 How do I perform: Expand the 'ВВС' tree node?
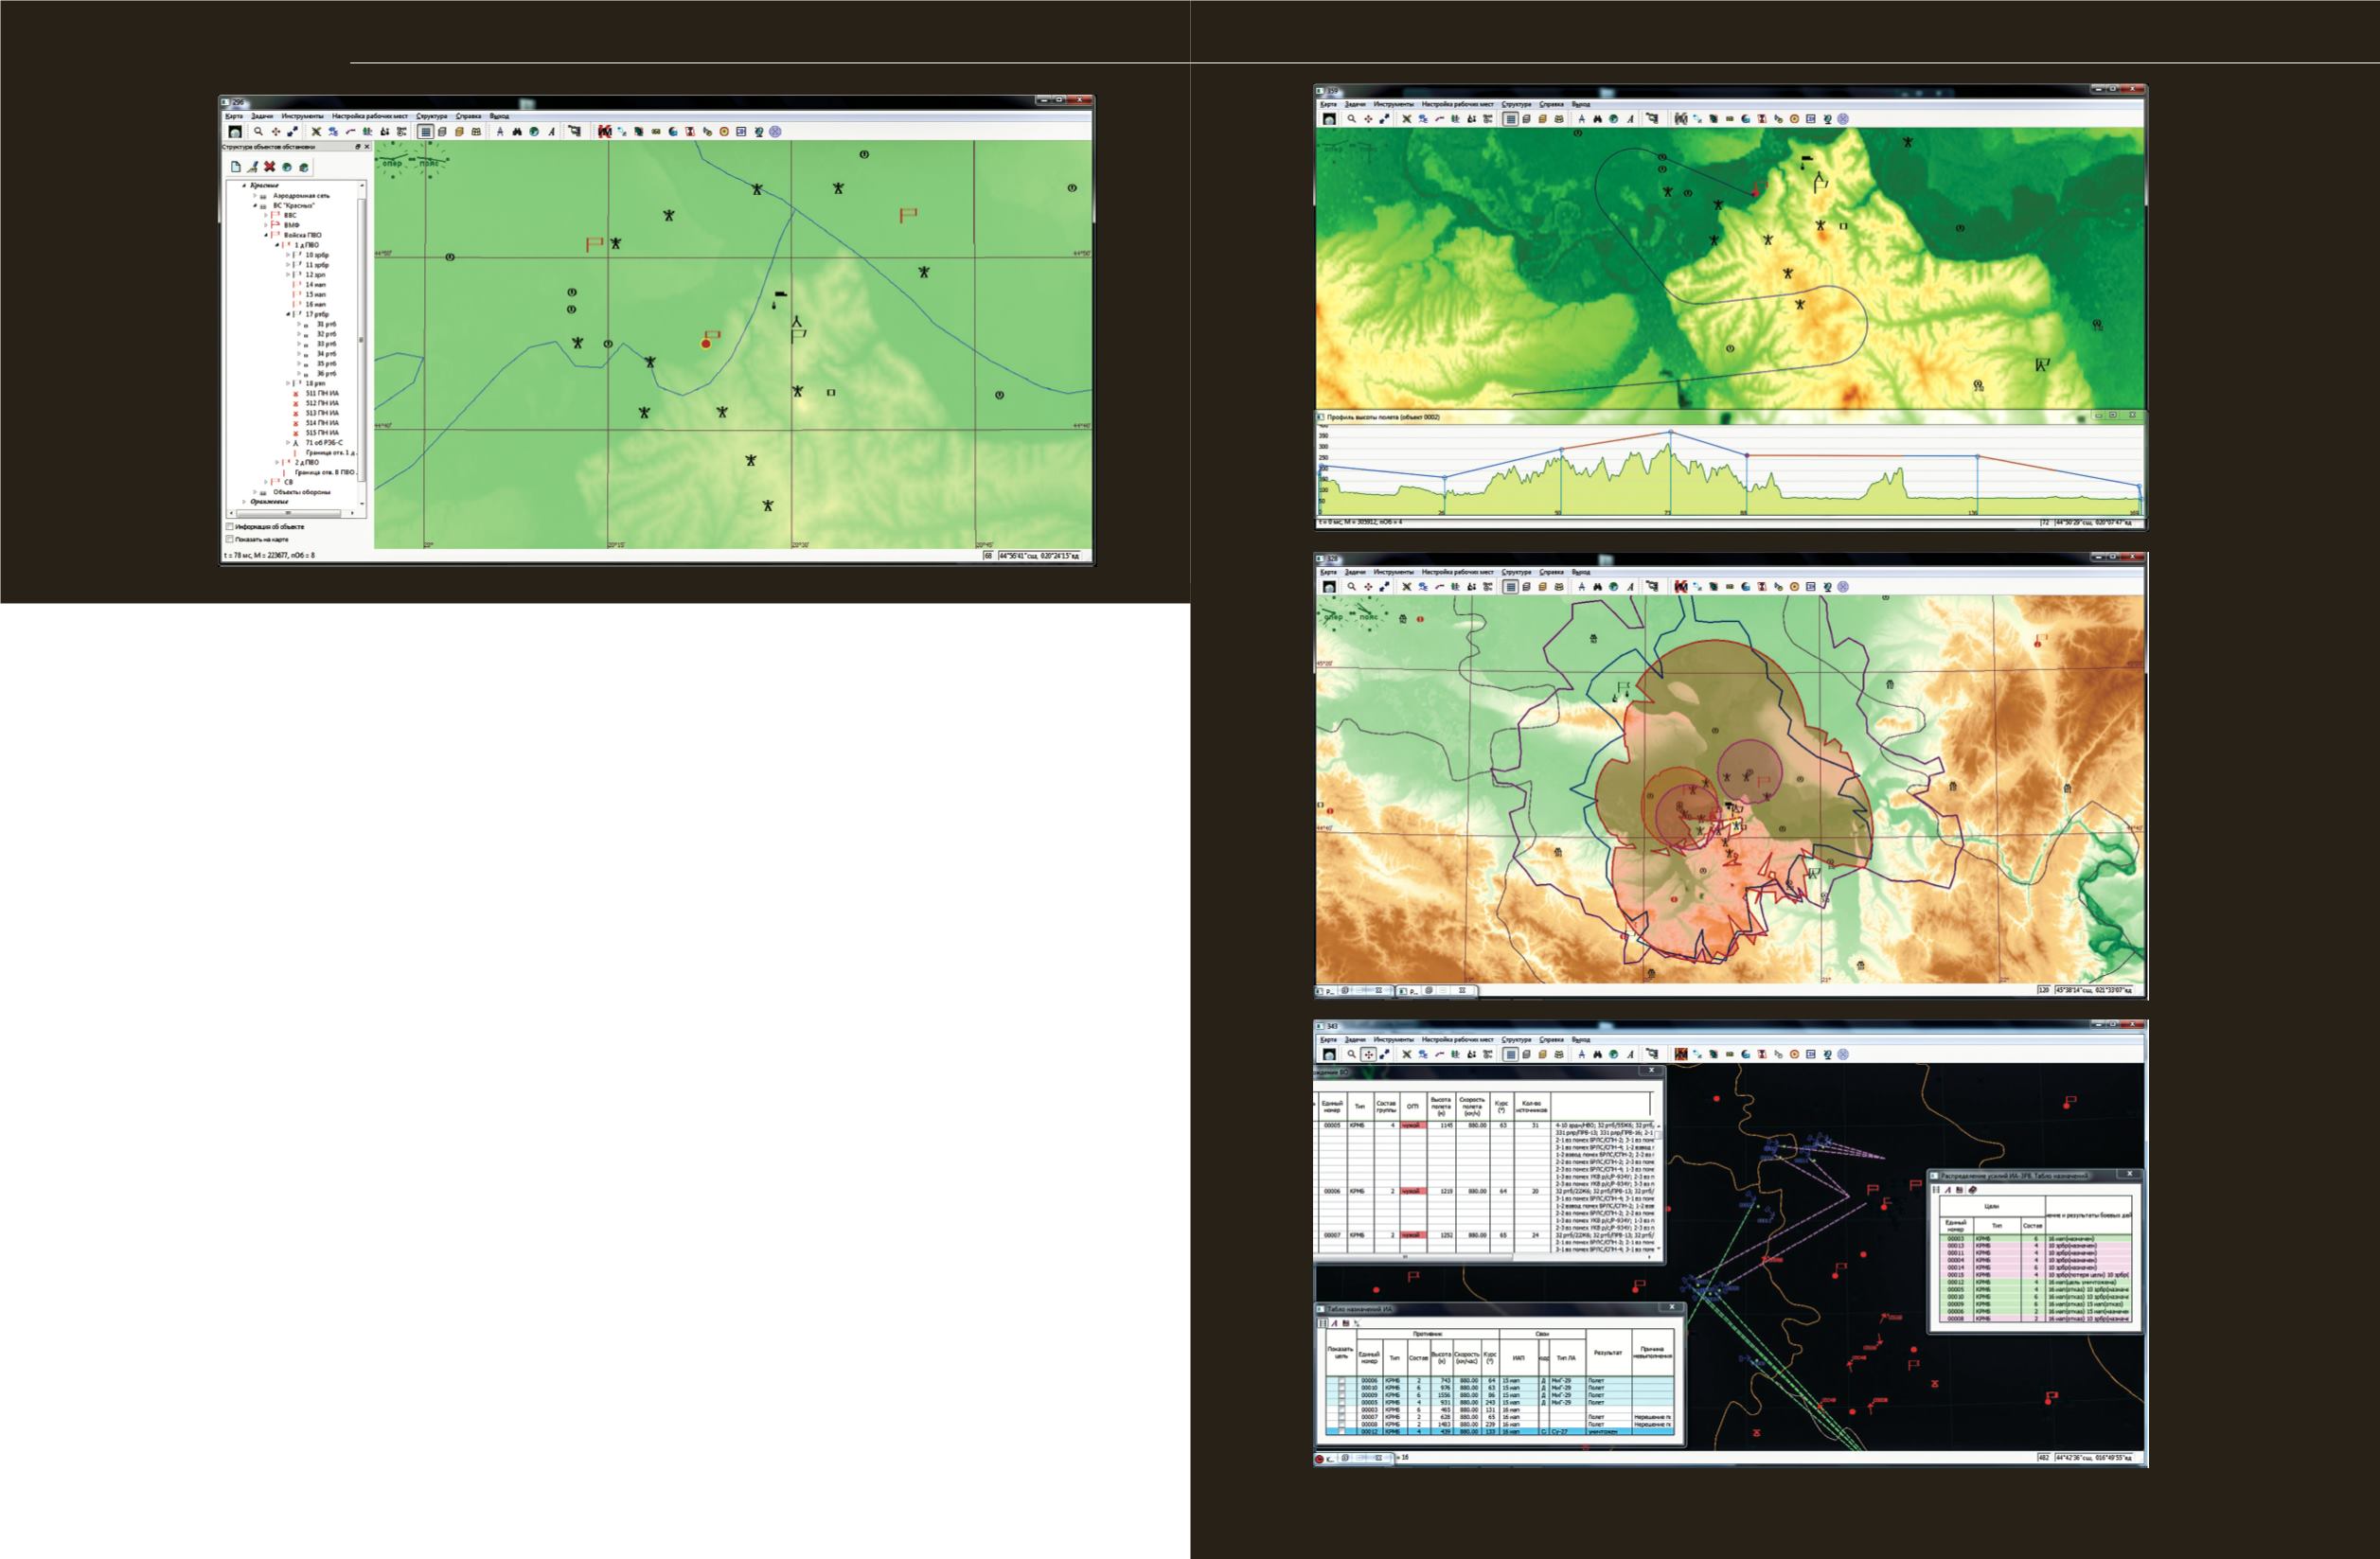tap(266, 215)
